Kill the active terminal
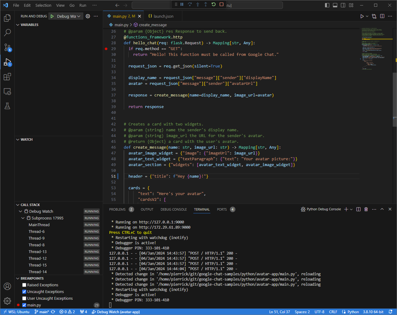The width and height of the screenshot is (397, 315). [x=366, y=209]
